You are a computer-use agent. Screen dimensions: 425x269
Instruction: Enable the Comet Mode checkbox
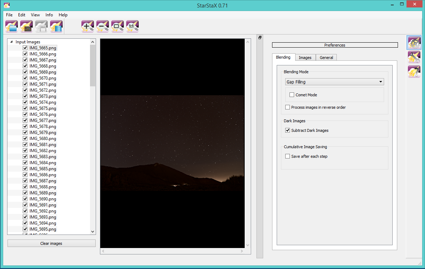click(x=292, y=95)
